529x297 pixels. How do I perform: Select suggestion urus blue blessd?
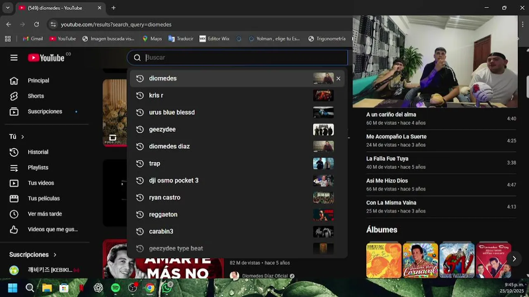click(x=238, y=112)
